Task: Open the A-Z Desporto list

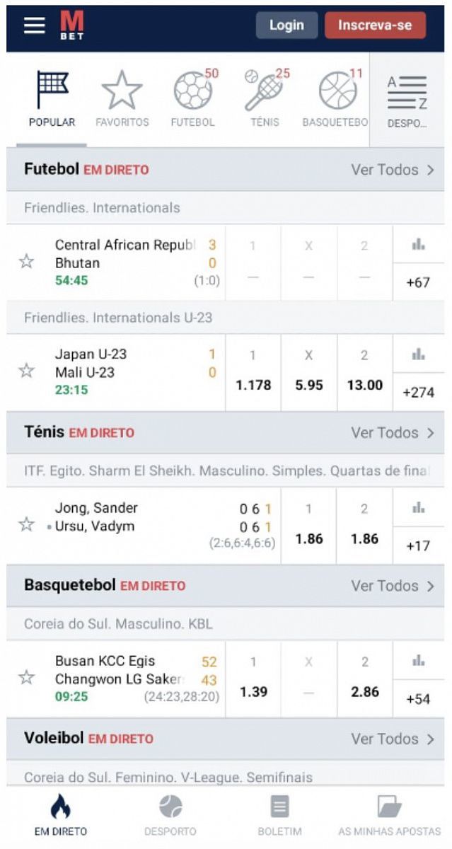Action: 407,100
